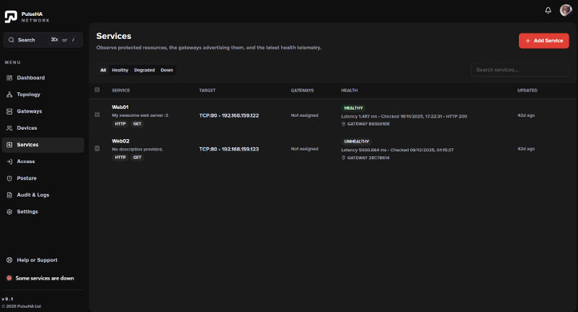Click Web01 'Not assigned' gateways cell
This screenshot has width=578, height=312.
[304, 116]
